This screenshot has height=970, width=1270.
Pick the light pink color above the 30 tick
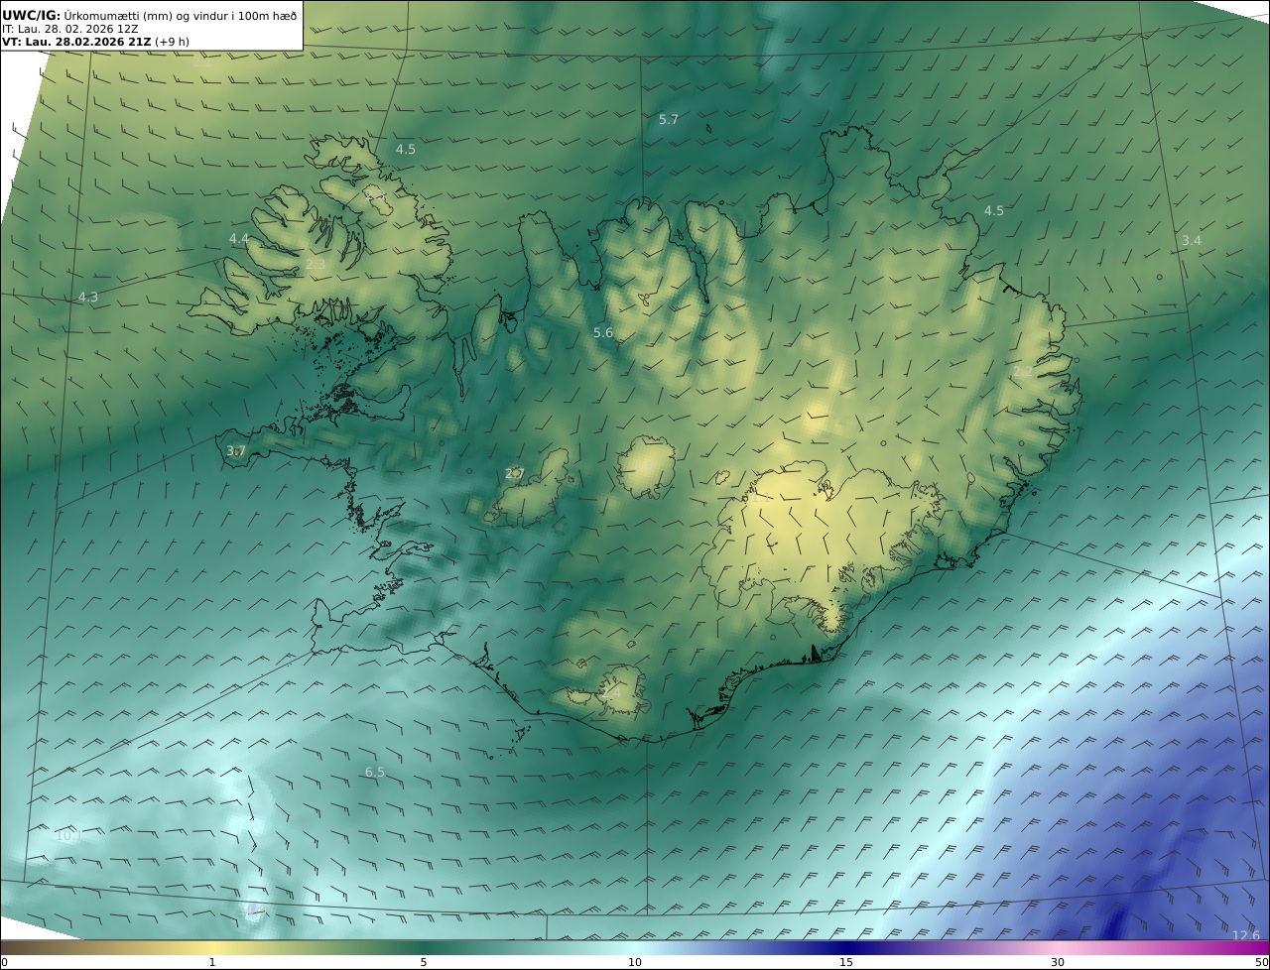click(1058, 948)
